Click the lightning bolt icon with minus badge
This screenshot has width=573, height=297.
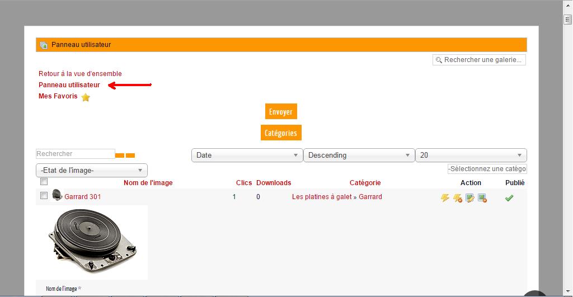point(458,198)
